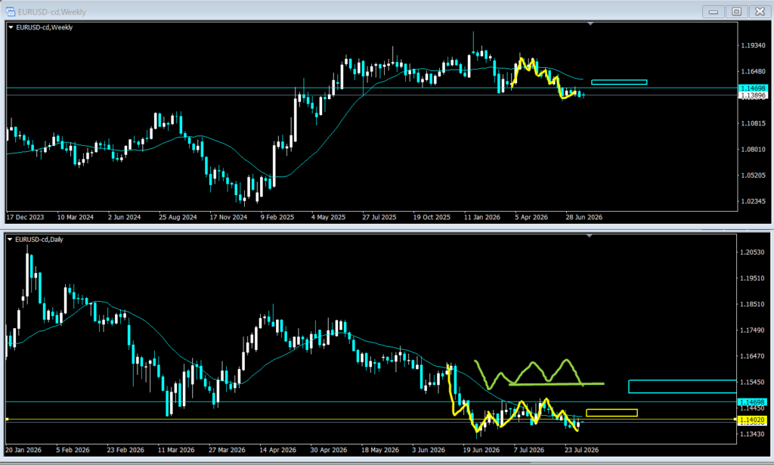Click 1.02345 on Weekly price scale

[x=754, y=201]
